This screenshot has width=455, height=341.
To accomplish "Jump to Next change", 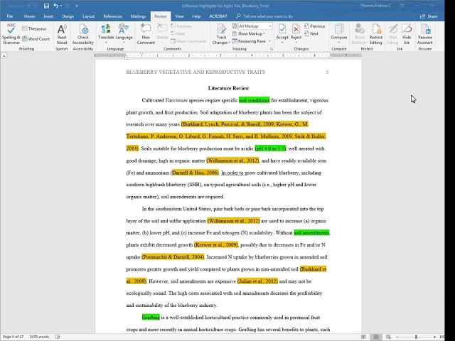I will (x=311, y=33).
